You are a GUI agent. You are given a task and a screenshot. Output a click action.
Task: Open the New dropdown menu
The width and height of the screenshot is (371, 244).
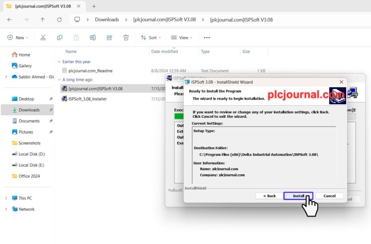[18, 38]
